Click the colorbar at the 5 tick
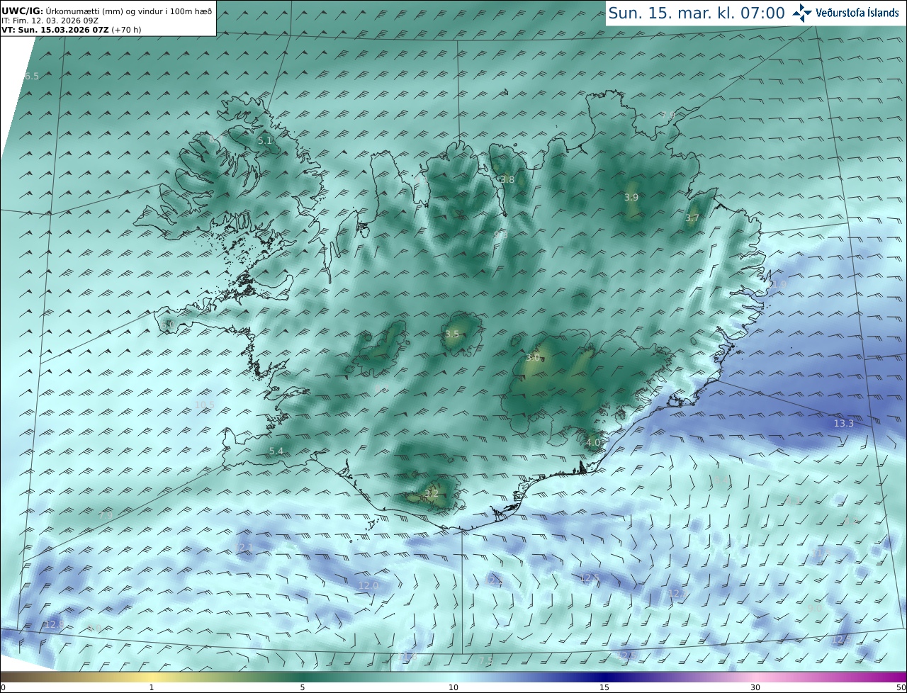This screenshot has height=693, width=907. [303, 687]
